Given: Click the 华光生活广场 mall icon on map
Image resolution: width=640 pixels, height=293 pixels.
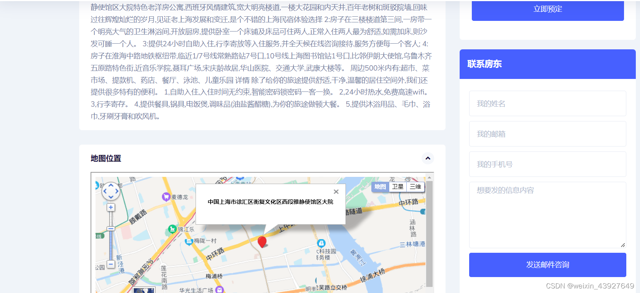Looking at the screenshot, I should pos(220,290).
